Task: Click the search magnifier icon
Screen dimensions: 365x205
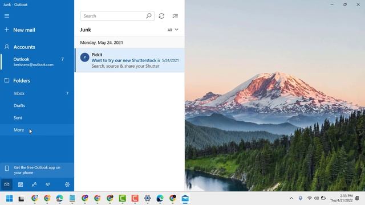Action: pyautogui.click(x=149, y=16)
